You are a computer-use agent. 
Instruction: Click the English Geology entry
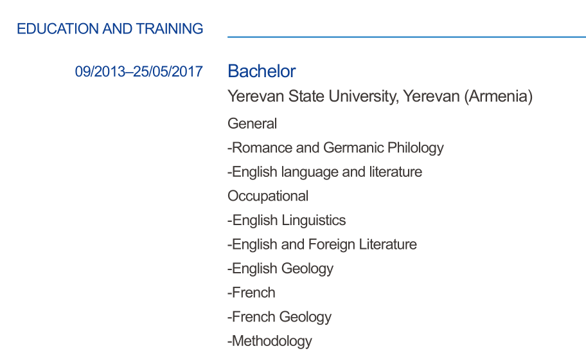click(281, 268)
